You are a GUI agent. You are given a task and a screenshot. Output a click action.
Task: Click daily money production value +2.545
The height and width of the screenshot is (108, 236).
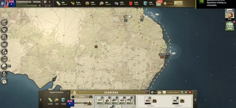50,104
